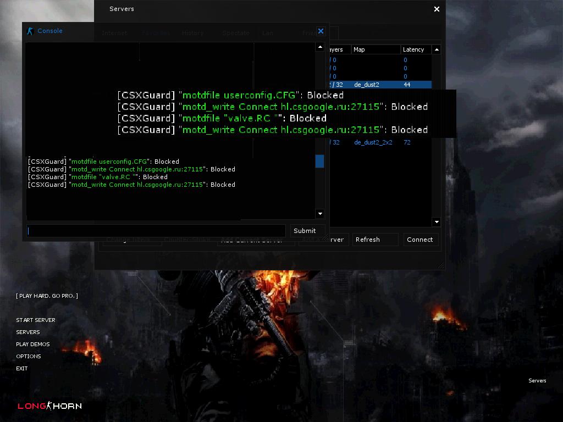Screen dimensions: 563x422
Task: Close the Console window
Action: coord(321,31)
